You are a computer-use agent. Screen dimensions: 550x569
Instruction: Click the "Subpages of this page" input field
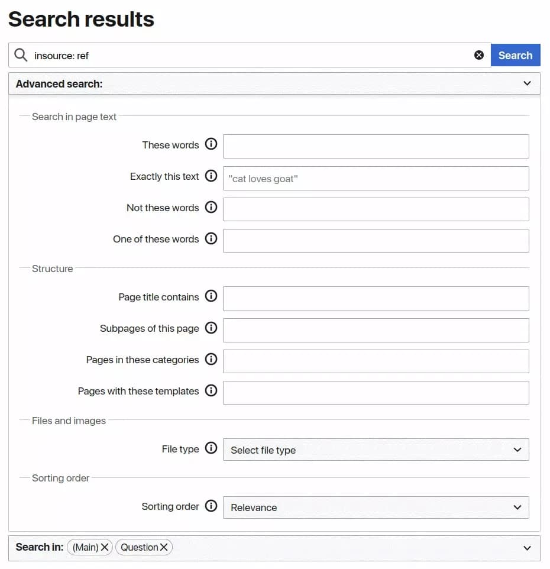(x=376, y=329)
